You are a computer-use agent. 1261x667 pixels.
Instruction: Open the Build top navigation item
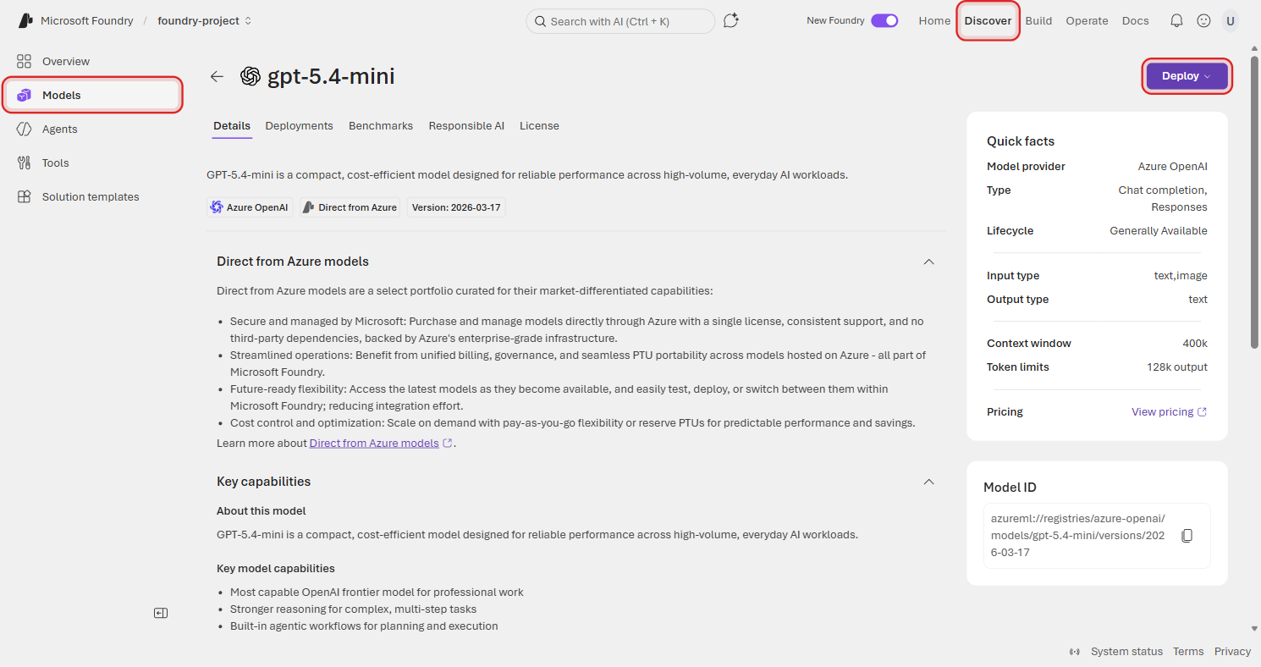[1038, 21]
